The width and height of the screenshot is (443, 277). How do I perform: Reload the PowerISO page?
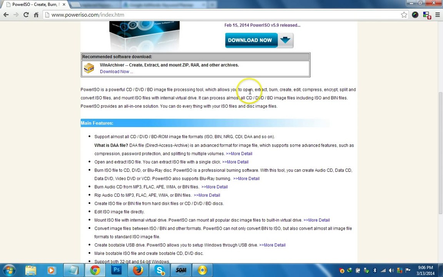point(26,15)
